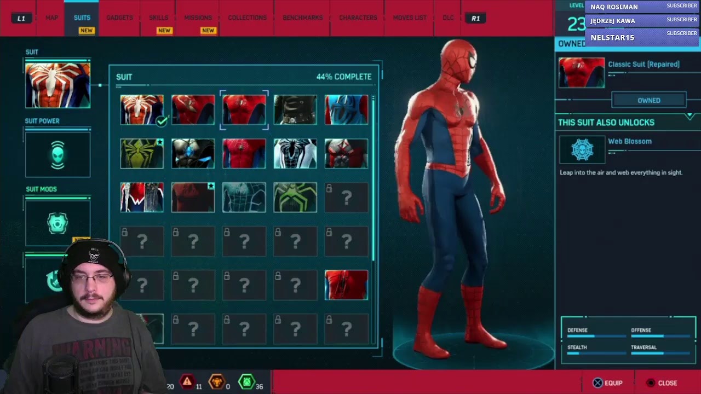Open the Suit Mods shield icon slot

tap(58, 223)
